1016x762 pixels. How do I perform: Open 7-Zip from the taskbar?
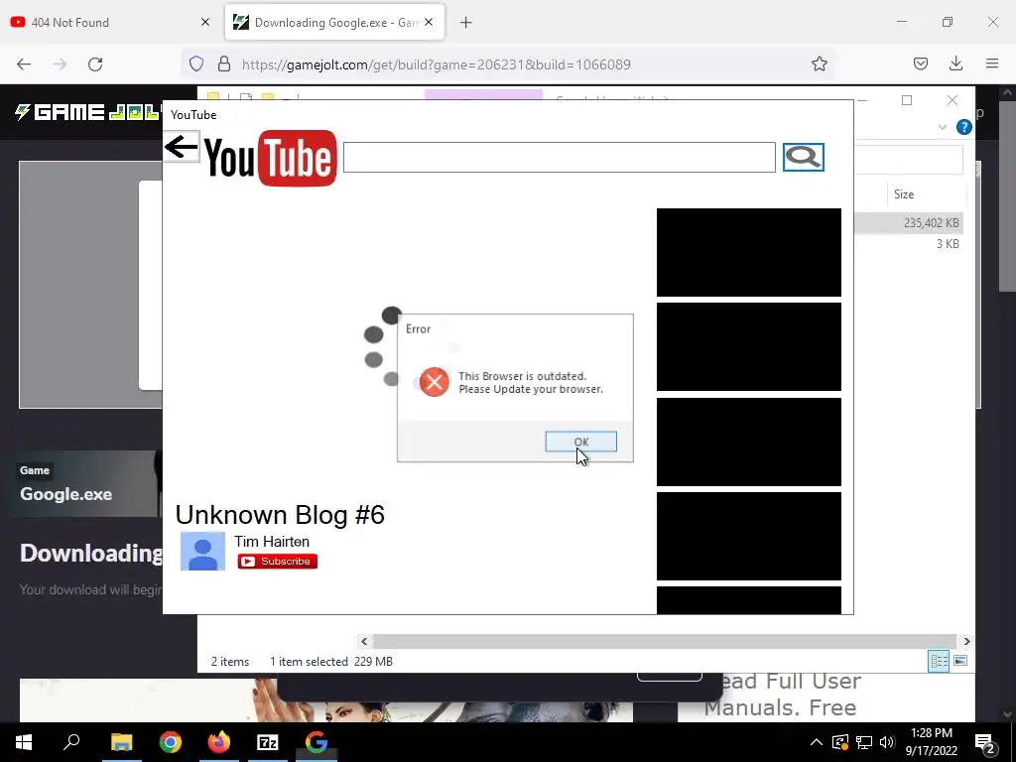pos(268,742)
